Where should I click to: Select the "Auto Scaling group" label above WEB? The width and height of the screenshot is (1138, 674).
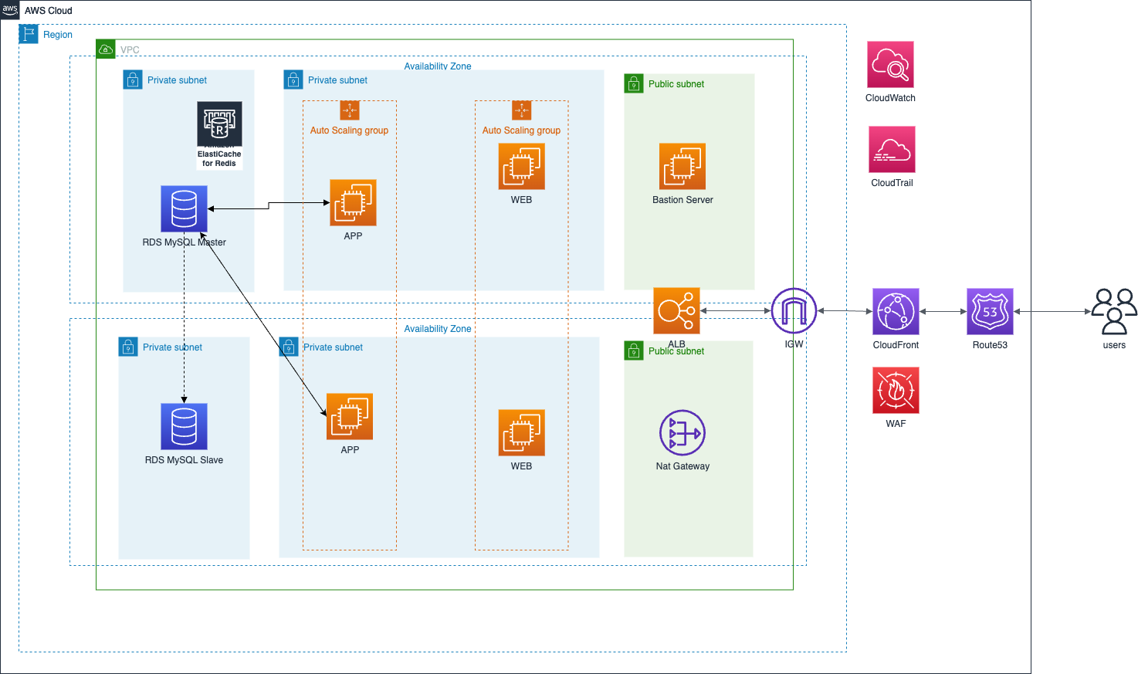(521, 130)
